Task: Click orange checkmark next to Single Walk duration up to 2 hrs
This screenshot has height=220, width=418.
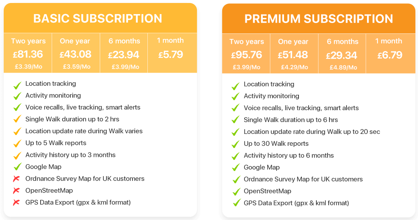Action: pos(17,118)
